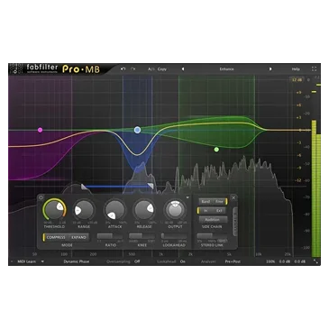Viewport: 329px width, 329px height.
Task: Click the output level meter
Action: 316,188
